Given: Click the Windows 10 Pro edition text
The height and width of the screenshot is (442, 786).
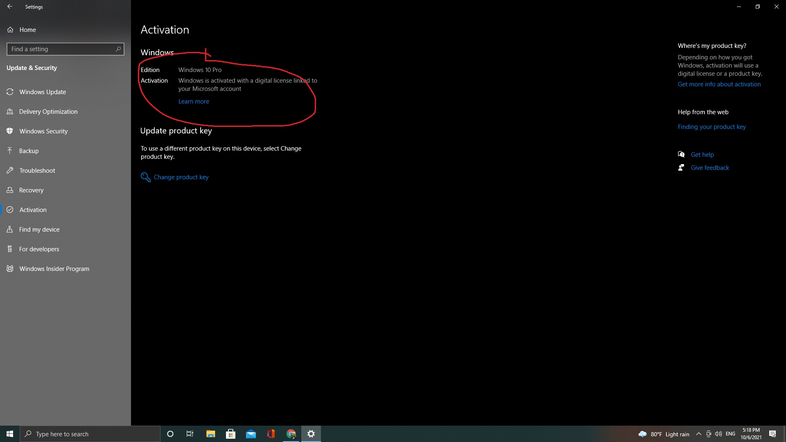Looking at the screenshot, I should coord(200,70).
